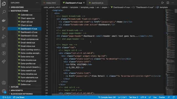Change the LF end-of-line setting
177x99 pixels.
pos(150,97)
